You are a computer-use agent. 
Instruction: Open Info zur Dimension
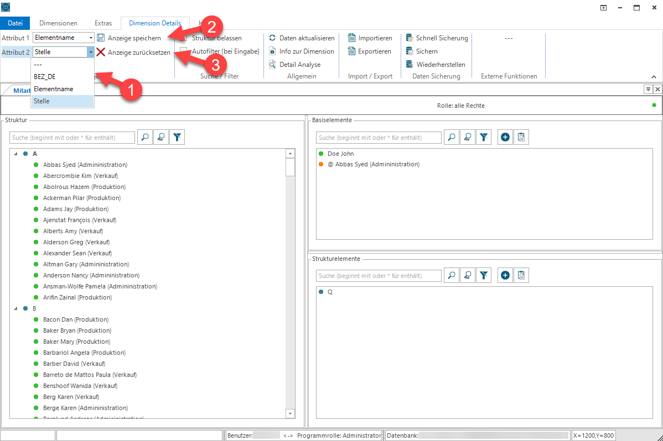[x=302, y=51]
